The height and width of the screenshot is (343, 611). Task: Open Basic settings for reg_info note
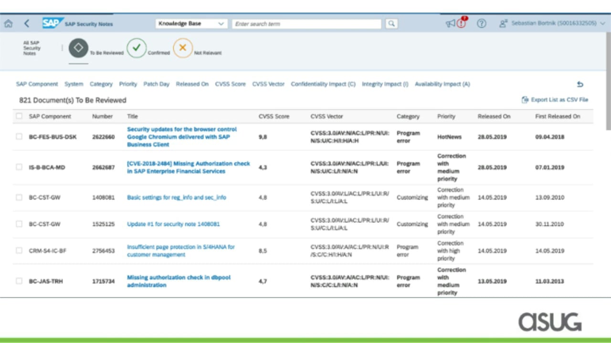(177, 197)
